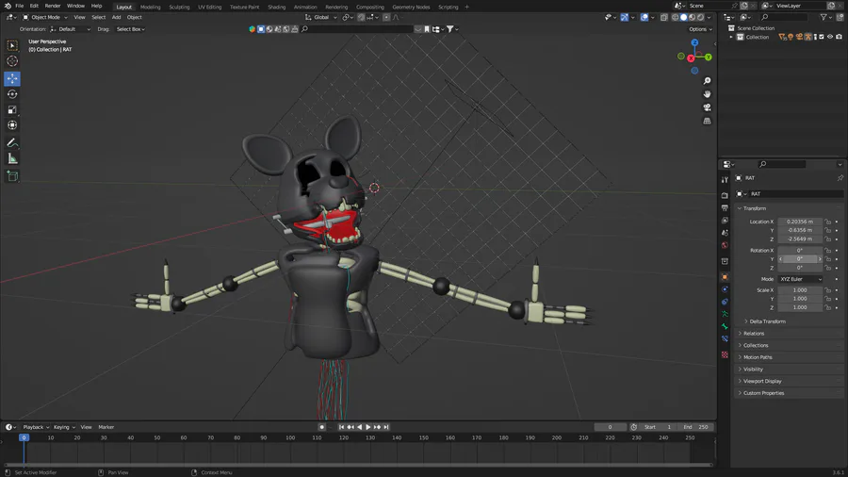The height and width of the screenshot is (477, 848).
Task: Open the Render menu
Action: coord(52,6)
